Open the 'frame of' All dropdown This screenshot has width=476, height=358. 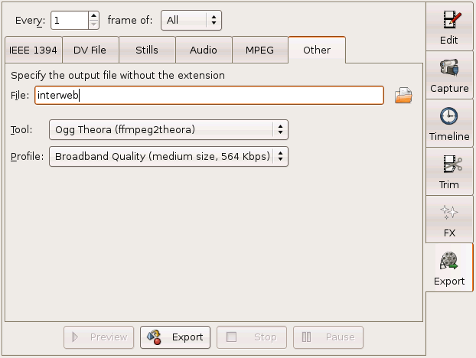(x=191, y=20)
